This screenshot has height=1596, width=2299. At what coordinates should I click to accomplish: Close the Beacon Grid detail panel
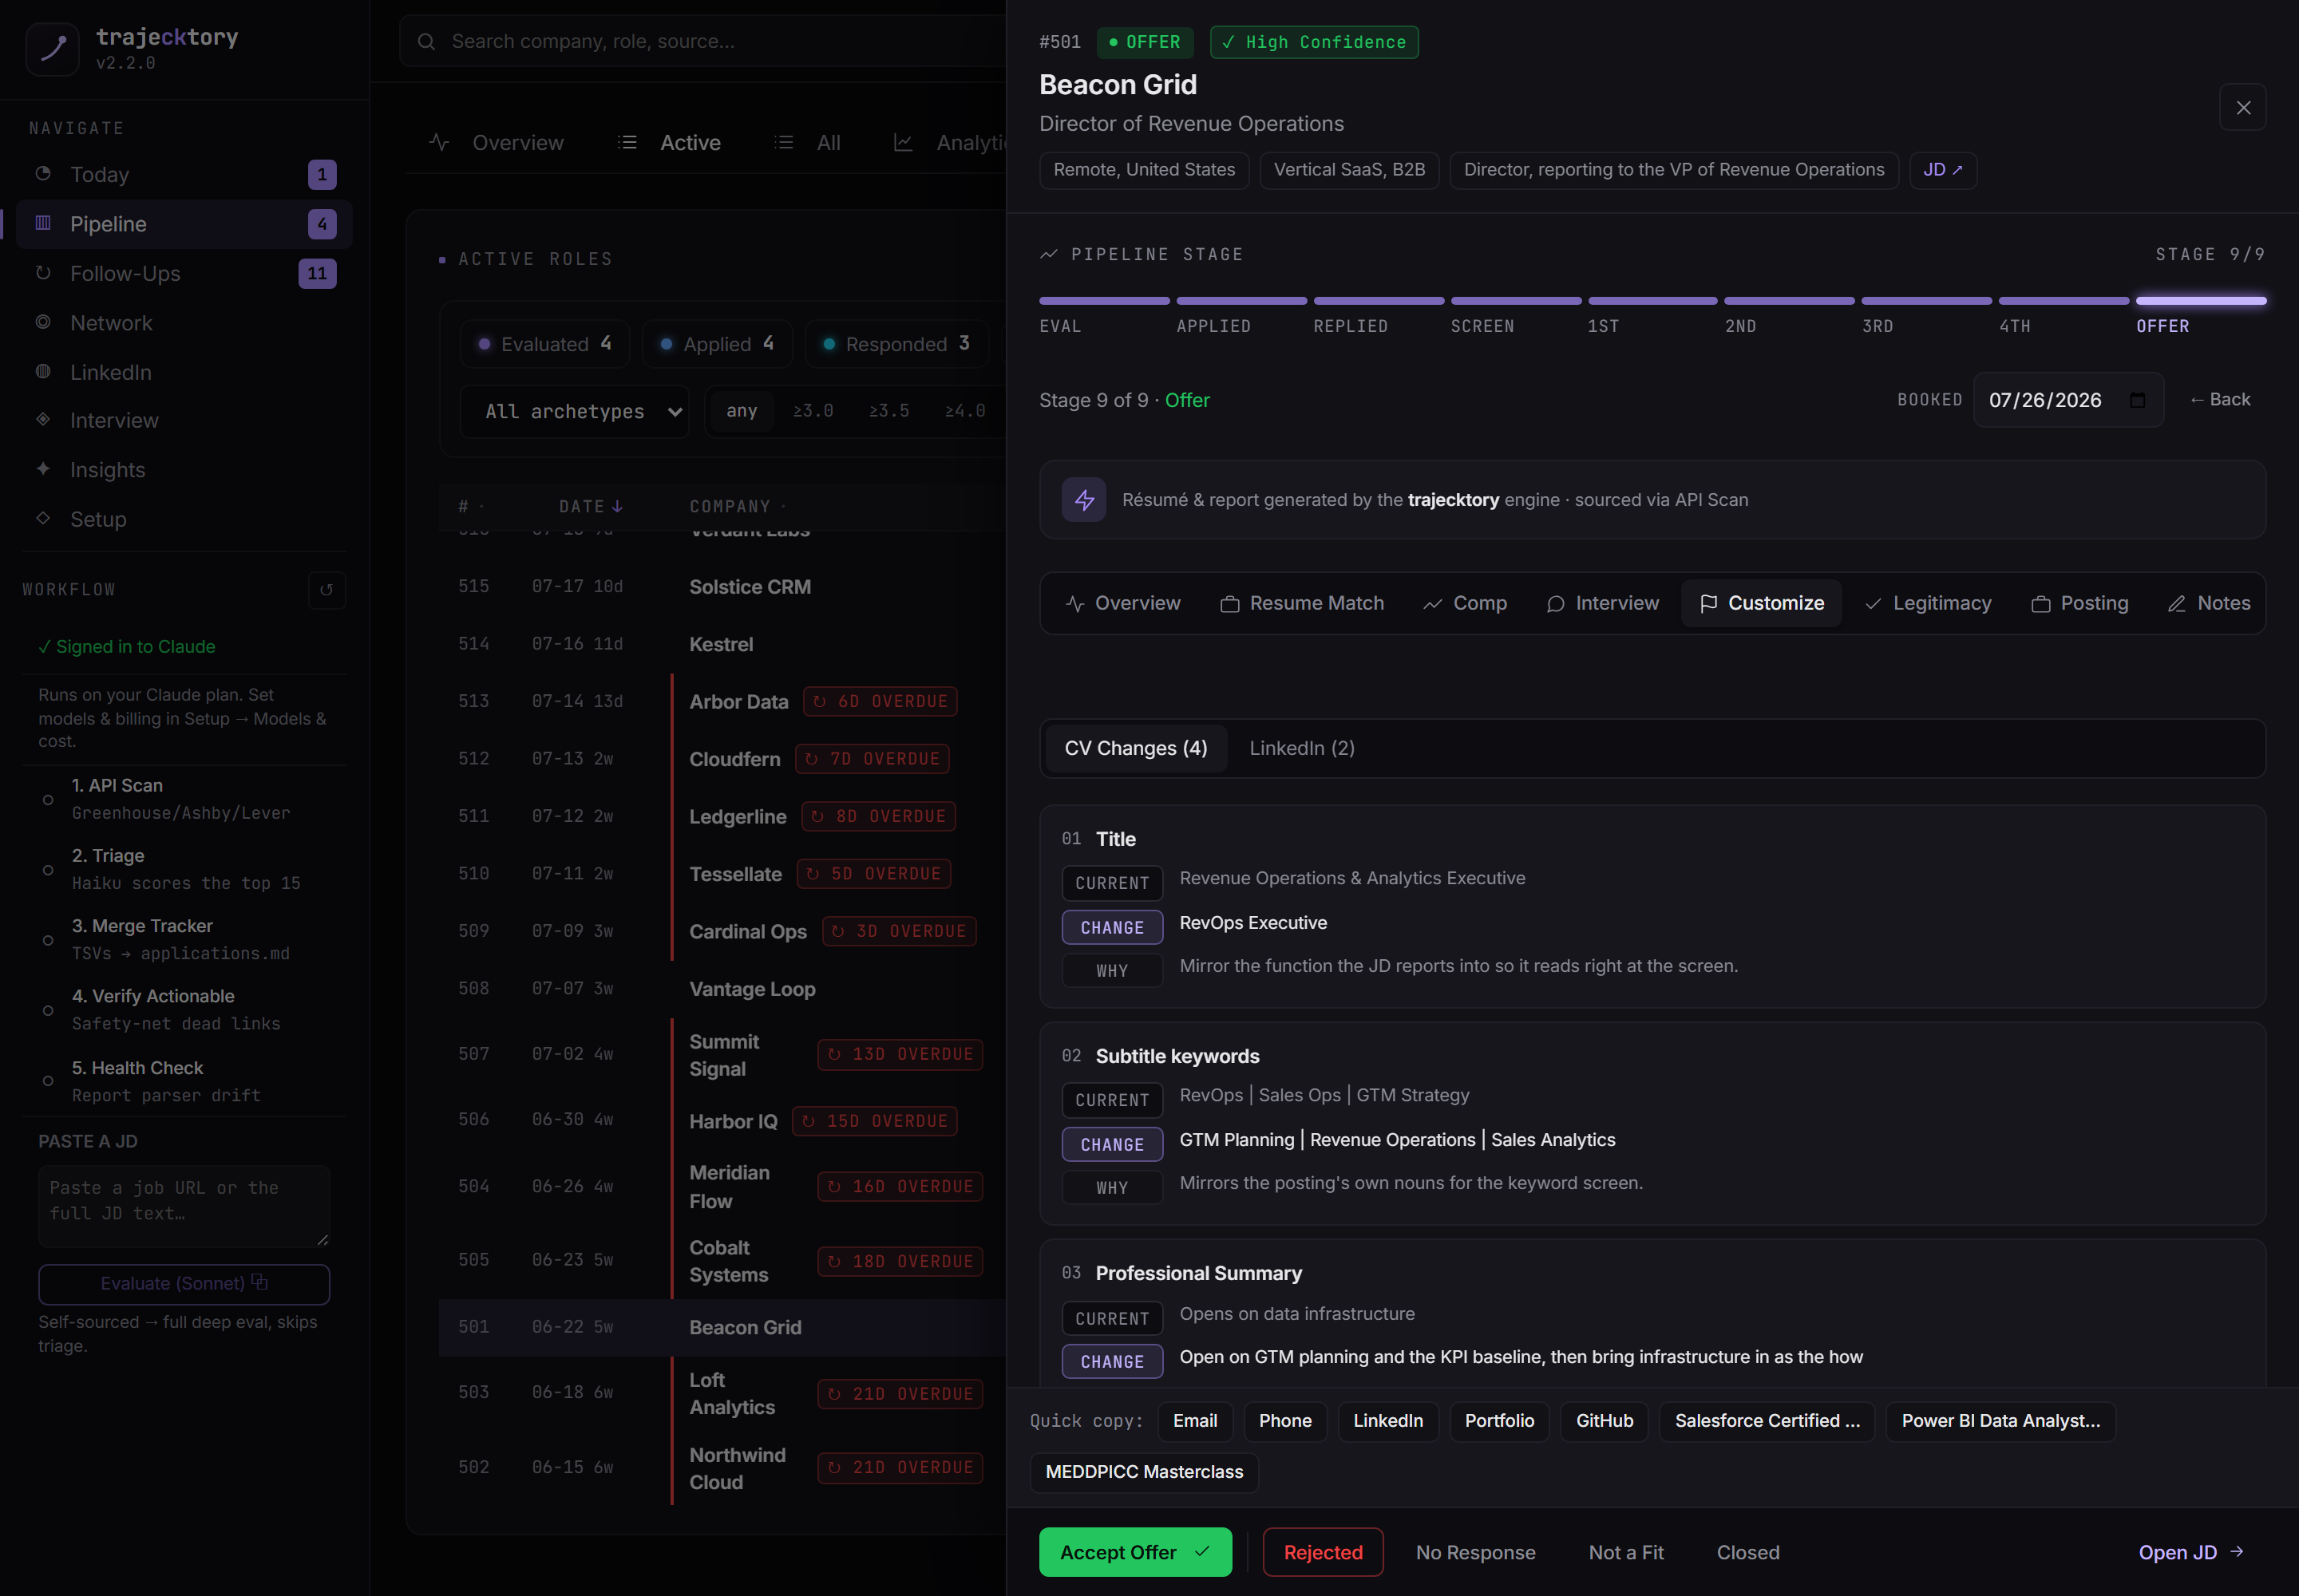tap(2243, 108)
